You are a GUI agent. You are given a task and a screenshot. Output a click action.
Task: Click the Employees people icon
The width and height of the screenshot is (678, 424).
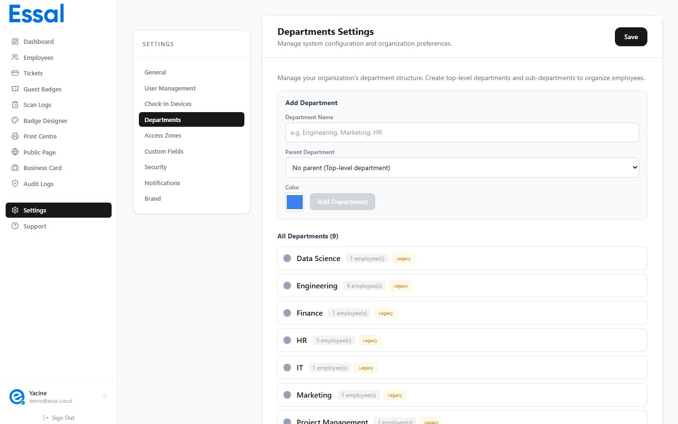[x=15, y=57]
